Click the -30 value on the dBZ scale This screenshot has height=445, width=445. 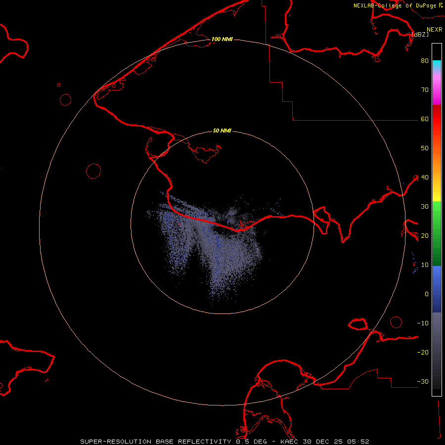point(423,382)
